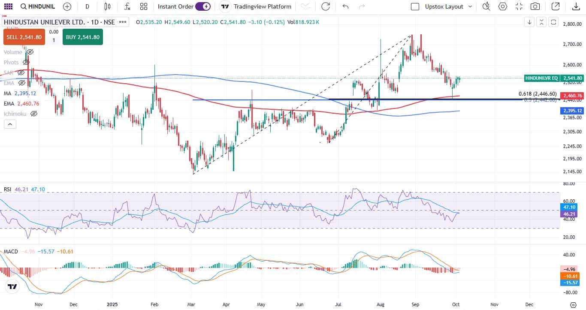The image size is (586, 310).
Task: Show the Volume indicator via eye icon
Action: click(29, 52)
